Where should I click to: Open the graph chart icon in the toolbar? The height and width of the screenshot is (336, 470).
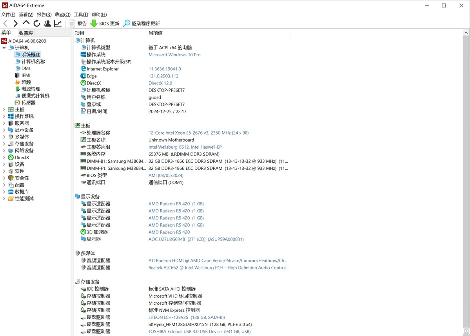point(58,23)
